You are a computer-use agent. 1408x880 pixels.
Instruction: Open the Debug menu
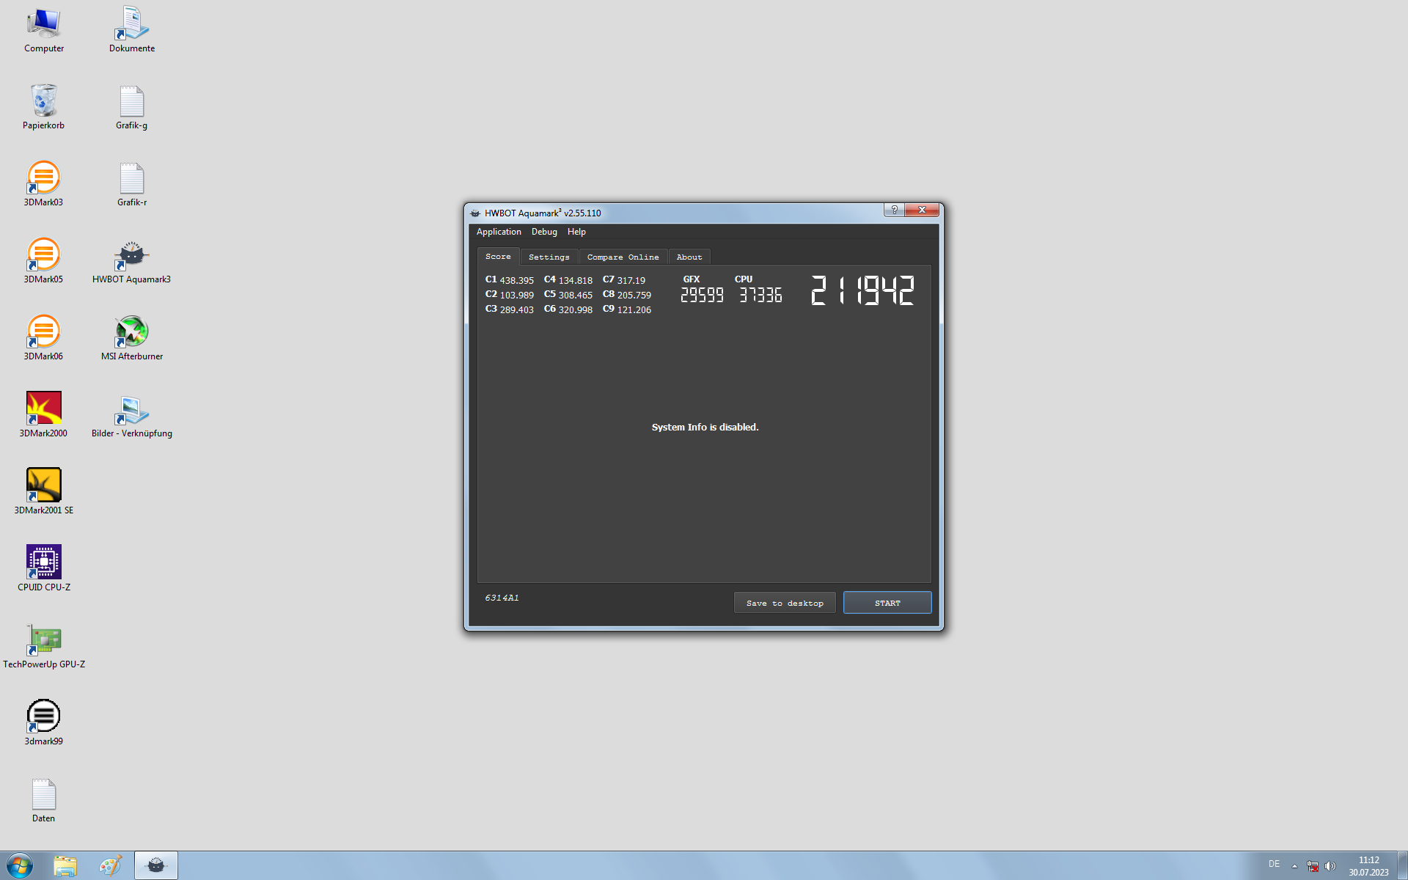click(544, 232)
